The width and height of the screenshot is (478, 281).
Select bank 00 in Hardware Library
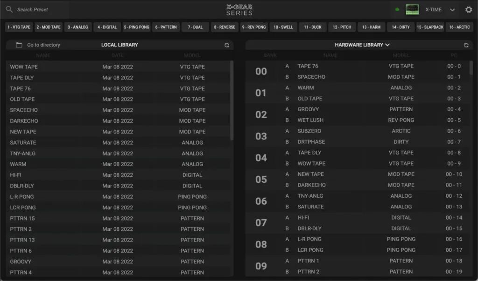(x=261, y=71)
